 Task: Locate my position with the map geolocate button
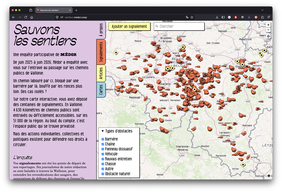268,36
